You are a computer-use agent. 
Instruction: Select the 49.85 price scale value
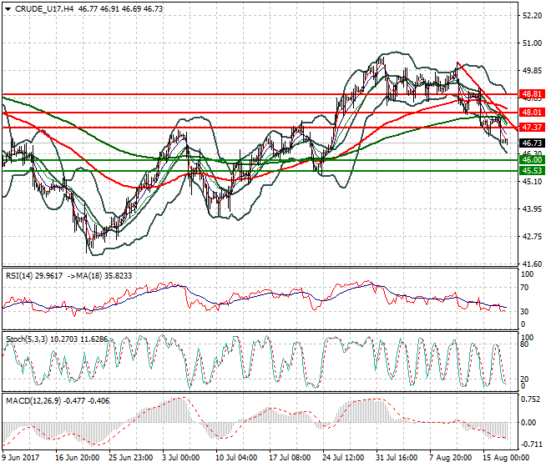(x=532, y=71)
